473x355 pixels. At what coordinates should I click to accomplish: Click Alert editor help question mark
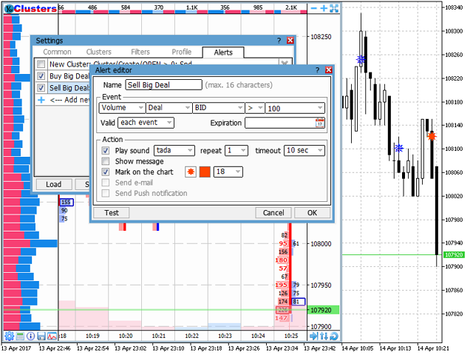pyautogui.click(x=317, y=70)
